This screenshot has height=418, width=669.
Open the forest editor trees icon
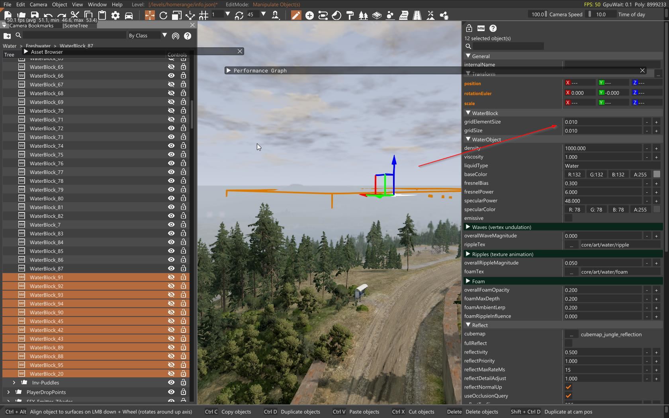coord(363,15)
